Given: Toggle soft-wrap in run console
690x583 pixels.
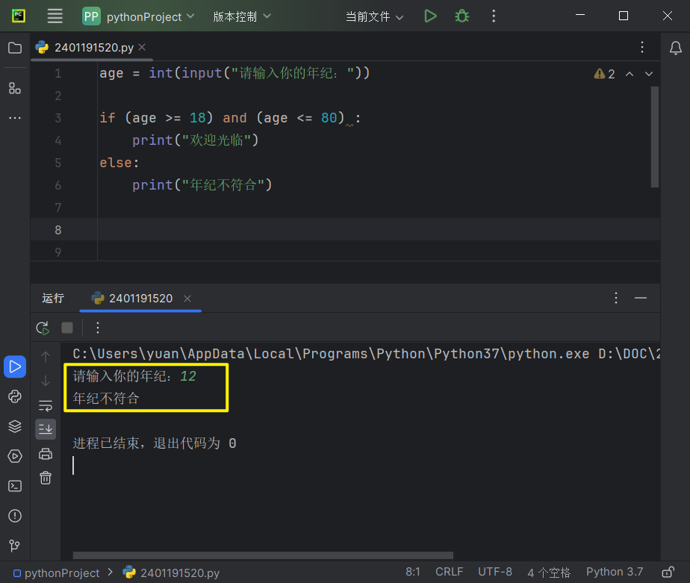Looking at the screenshot, I should pyautogui.click(x=46, y=405).
